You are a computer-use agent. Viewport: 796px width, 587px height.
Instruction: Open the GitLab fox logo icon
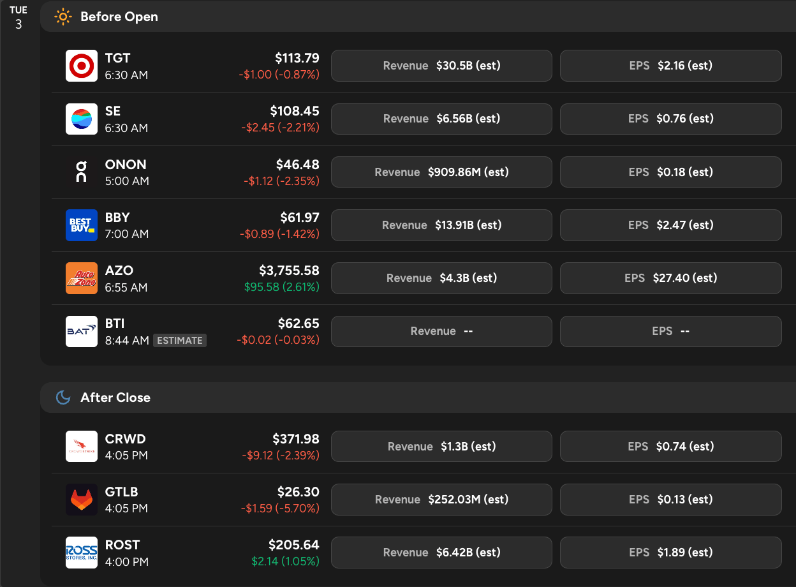pos(82,500)
